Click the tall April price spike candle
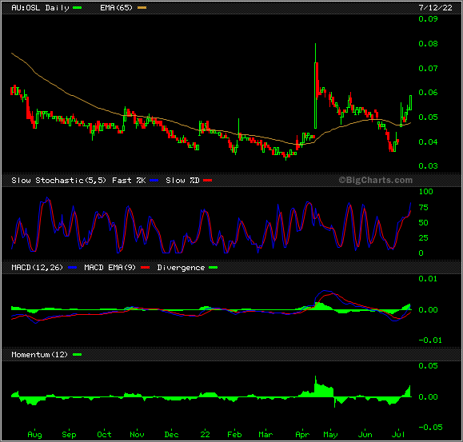 click(315, 86)
